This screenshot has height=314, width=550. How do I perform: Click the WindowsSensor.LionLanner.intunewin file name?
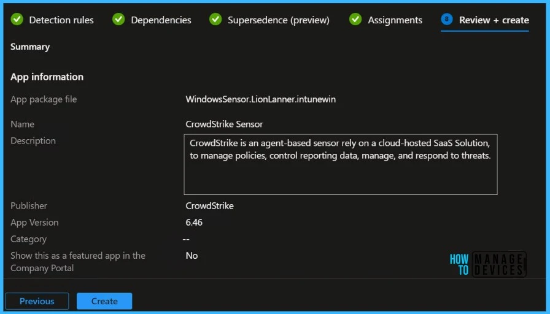click(x=260, y=99)
